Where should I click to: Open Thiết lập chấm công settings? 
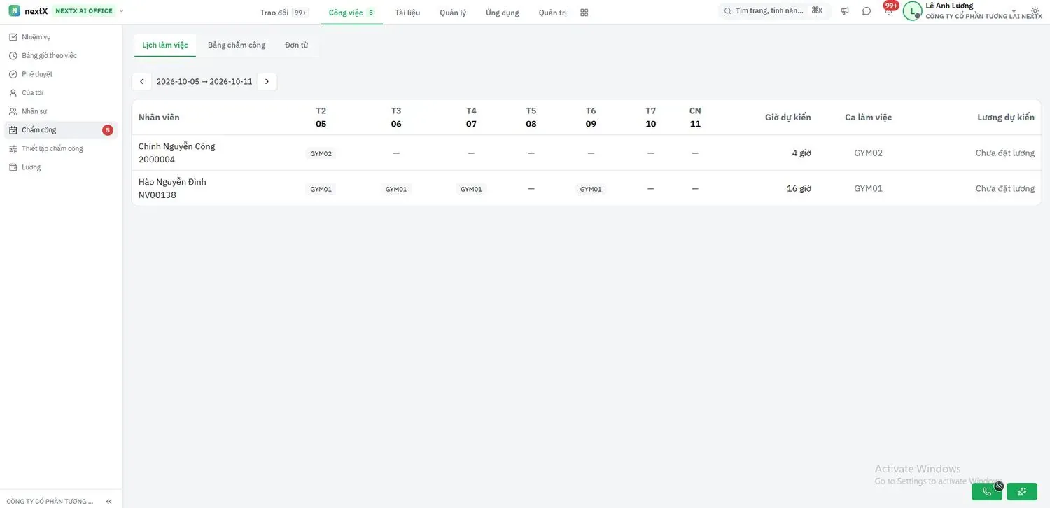point(61,148)
